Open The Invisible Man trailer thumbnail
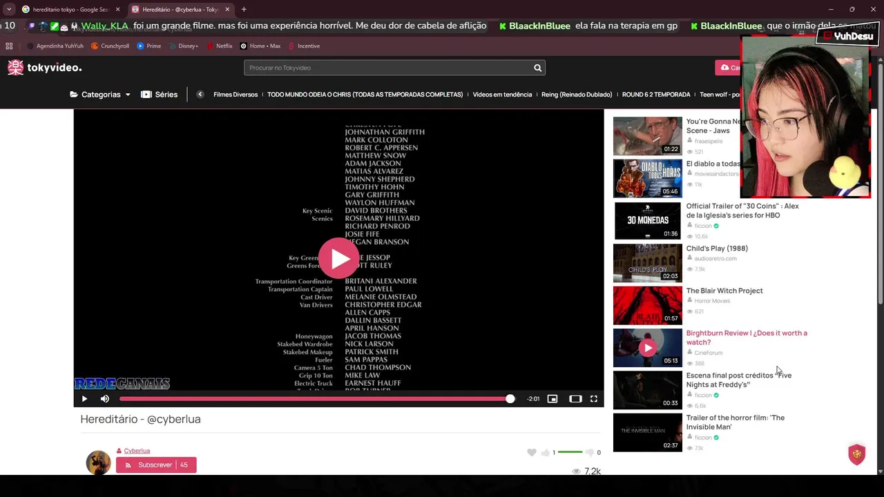Viewport: 884px width, 497px height. [647, 433]
